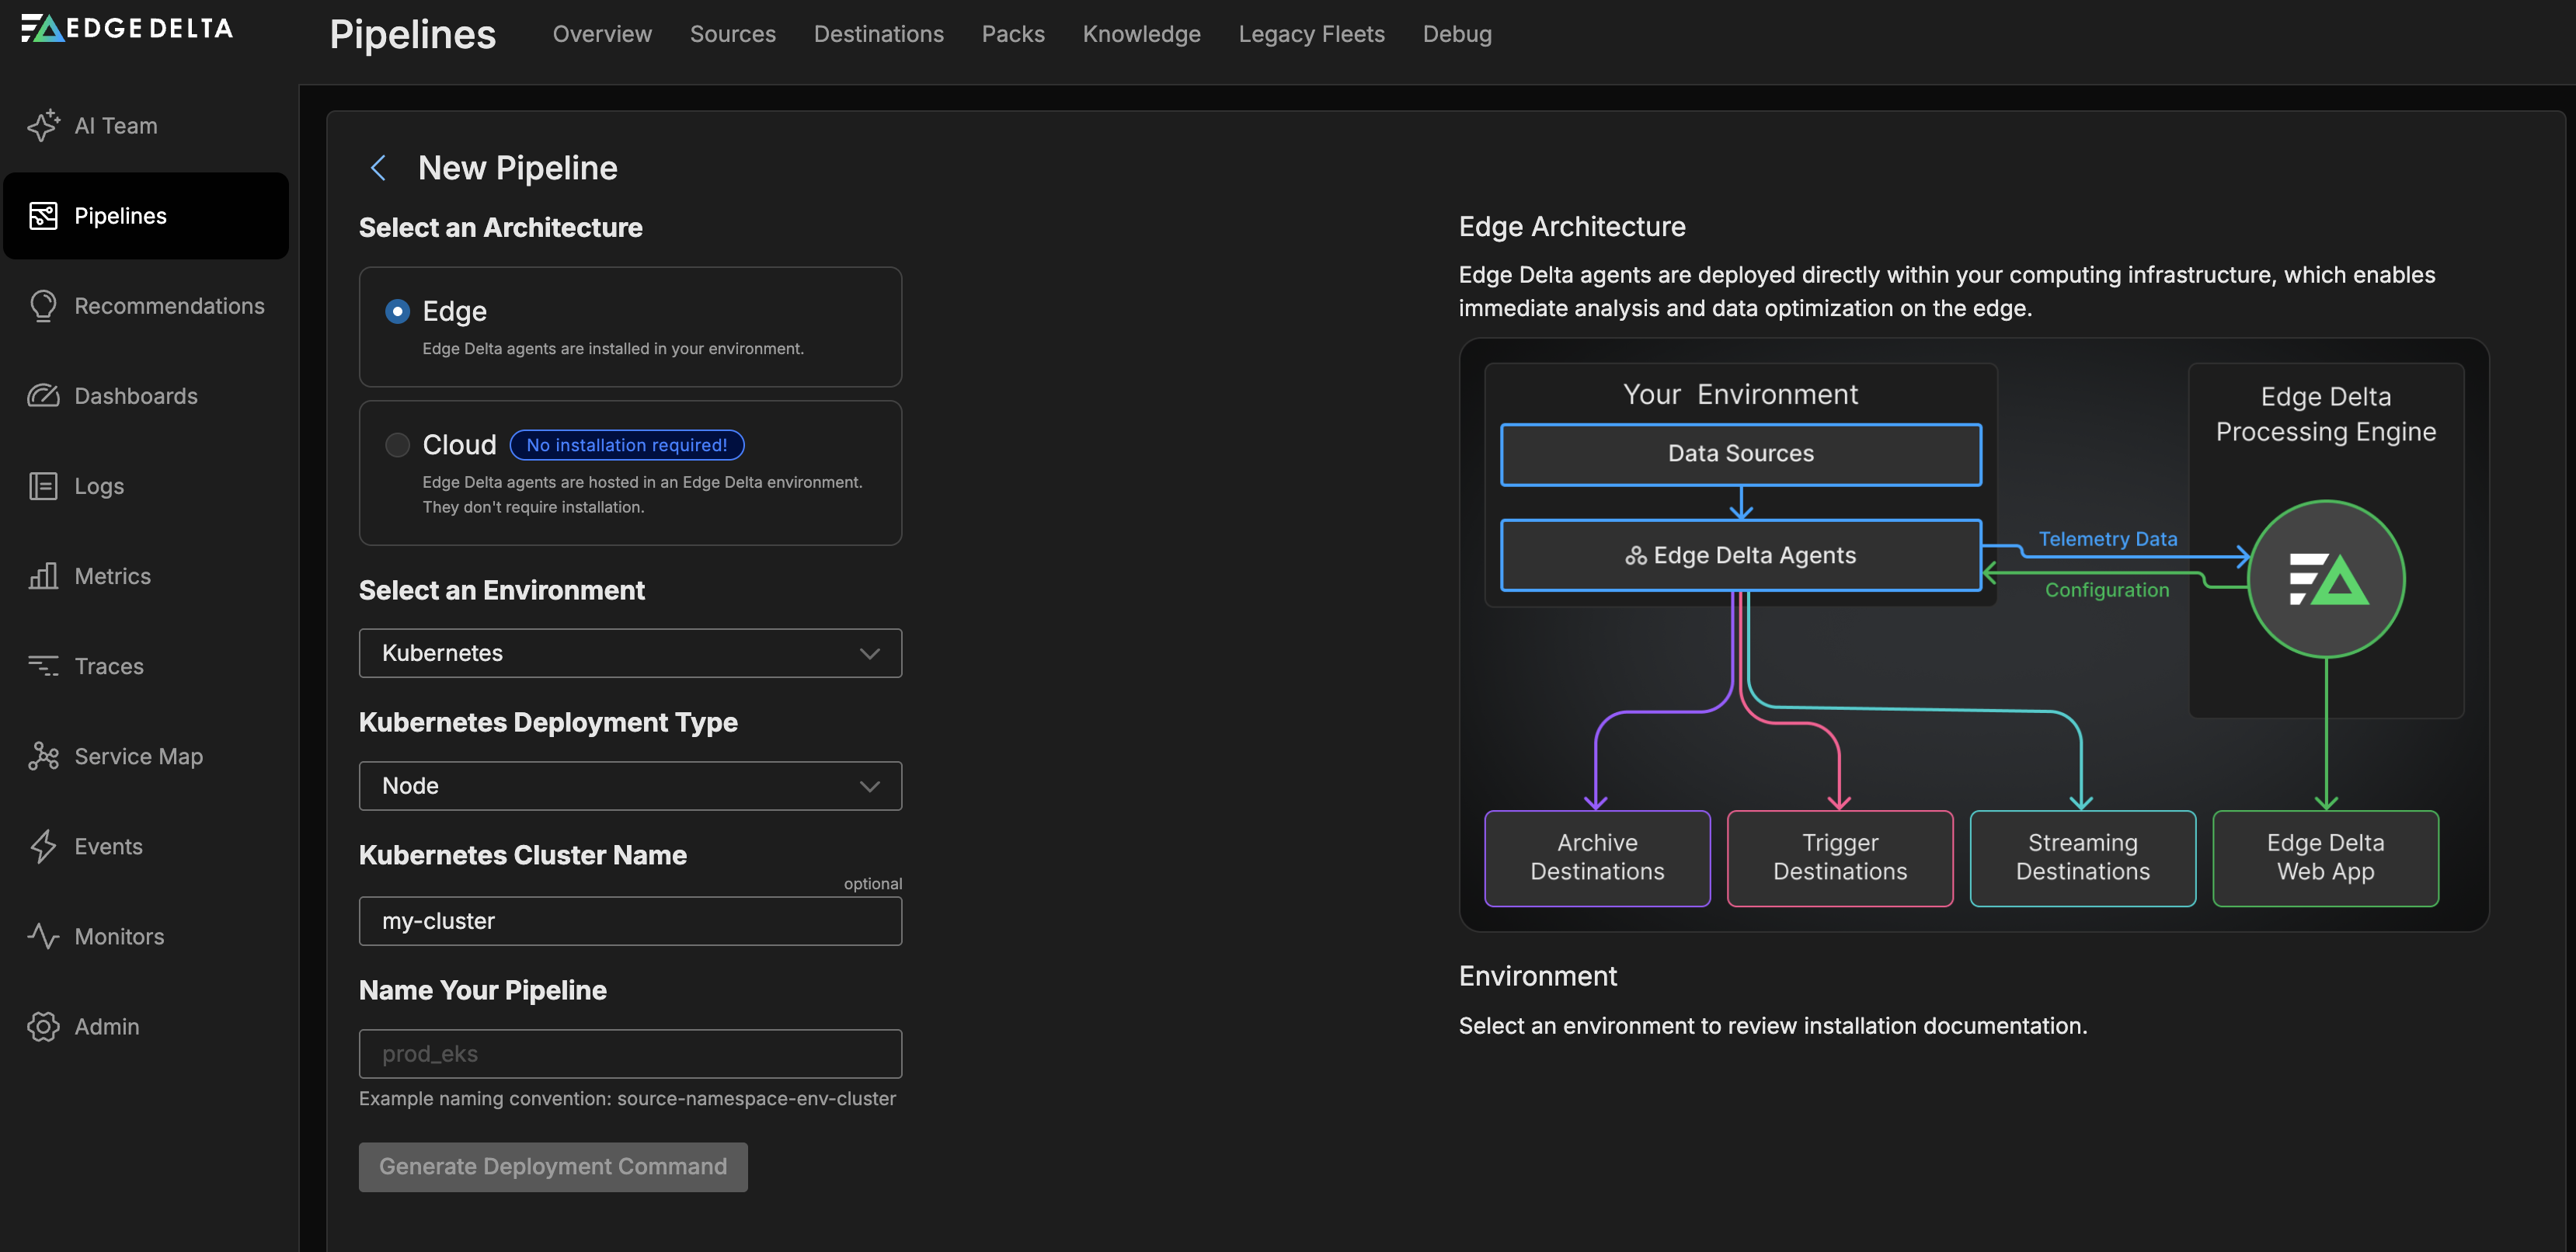The image size is (2576, 1252).
Task: Open Service Map node icon
Action: [x=43, y=756]
